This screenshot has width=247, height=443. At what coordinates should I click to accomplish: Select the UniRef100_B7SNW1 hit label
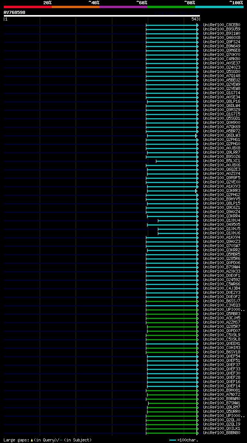pos(222,403)
